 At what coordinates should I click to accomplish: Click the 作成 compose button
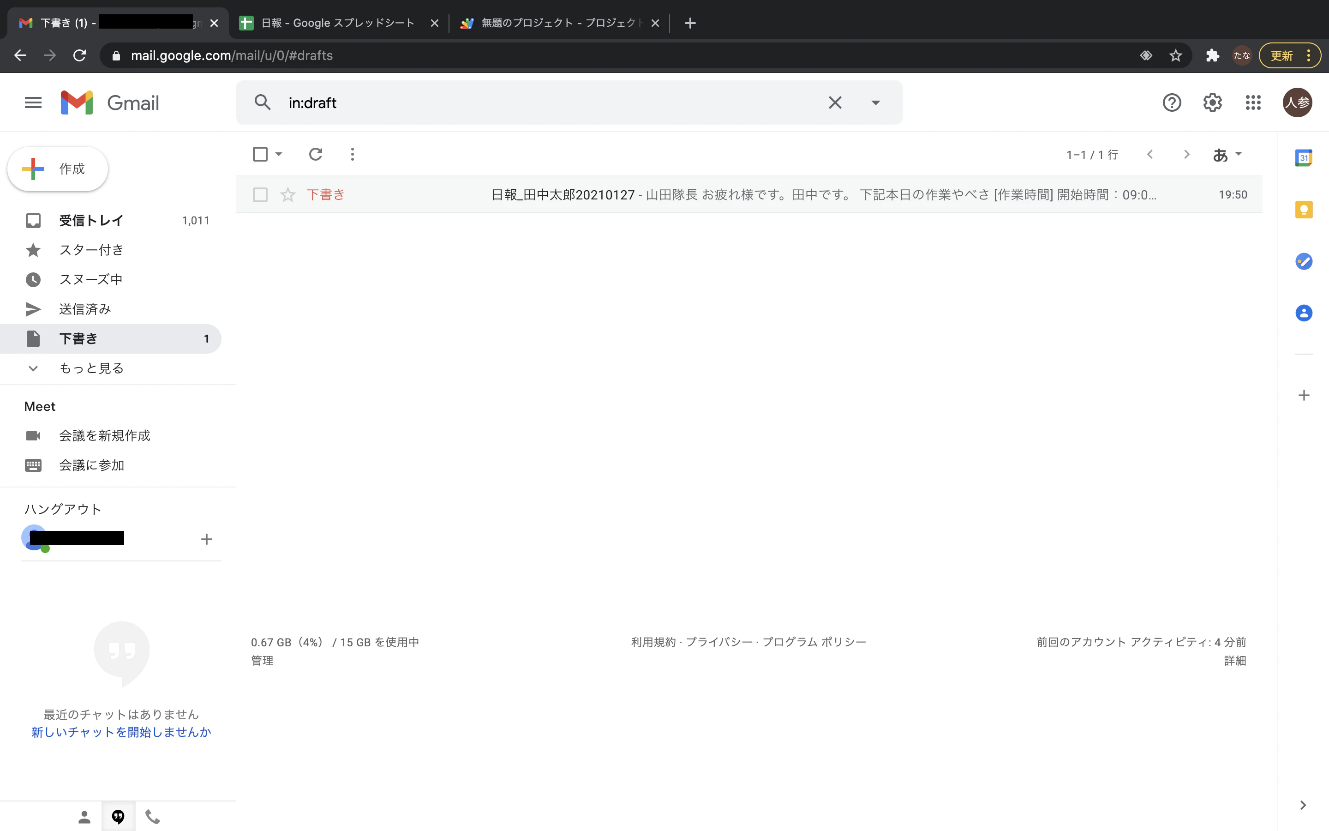pos(57,169)
